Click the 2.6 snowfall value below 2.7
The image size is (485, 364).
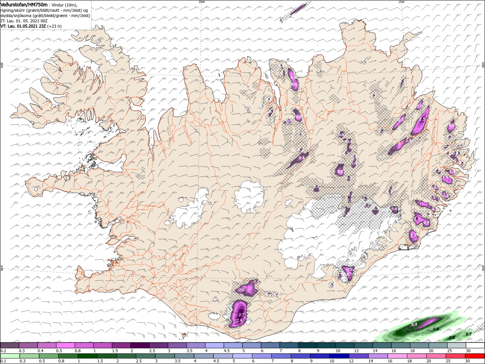(239, 320)
